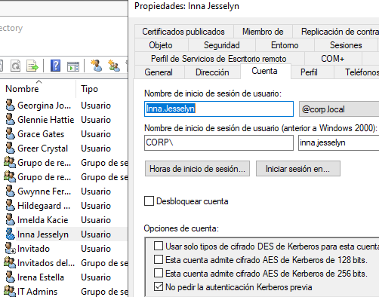
Task: Click the user icon next to Irena Estella
Action: [x=10, y=277]
